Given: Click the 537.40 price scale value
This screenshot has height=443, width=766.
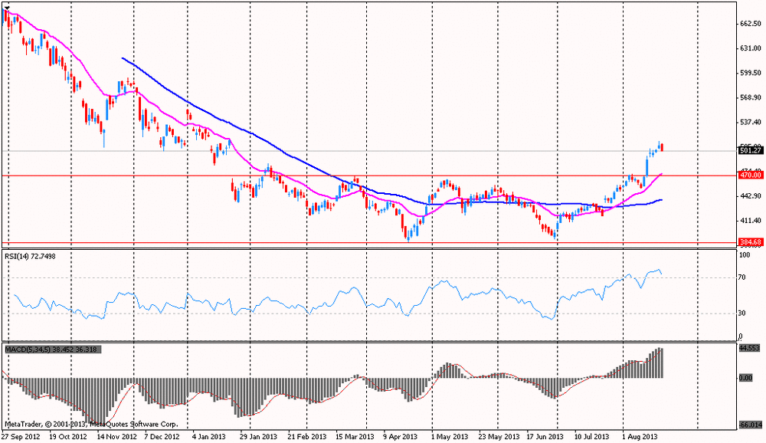Looking at the screenshot, I should 751,122.
